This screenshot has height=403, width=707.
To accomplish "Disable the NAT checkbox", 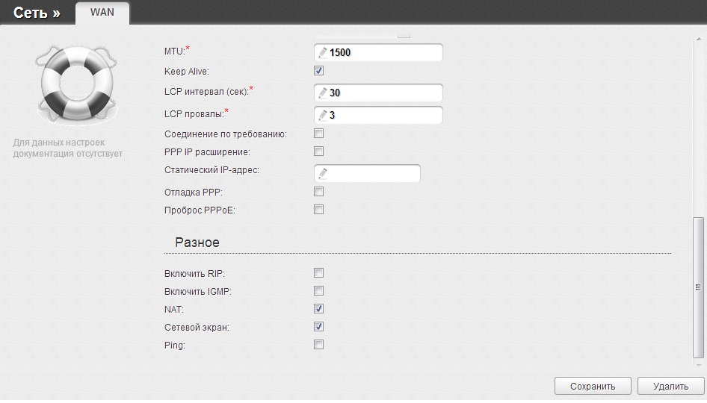I will 318,308.
